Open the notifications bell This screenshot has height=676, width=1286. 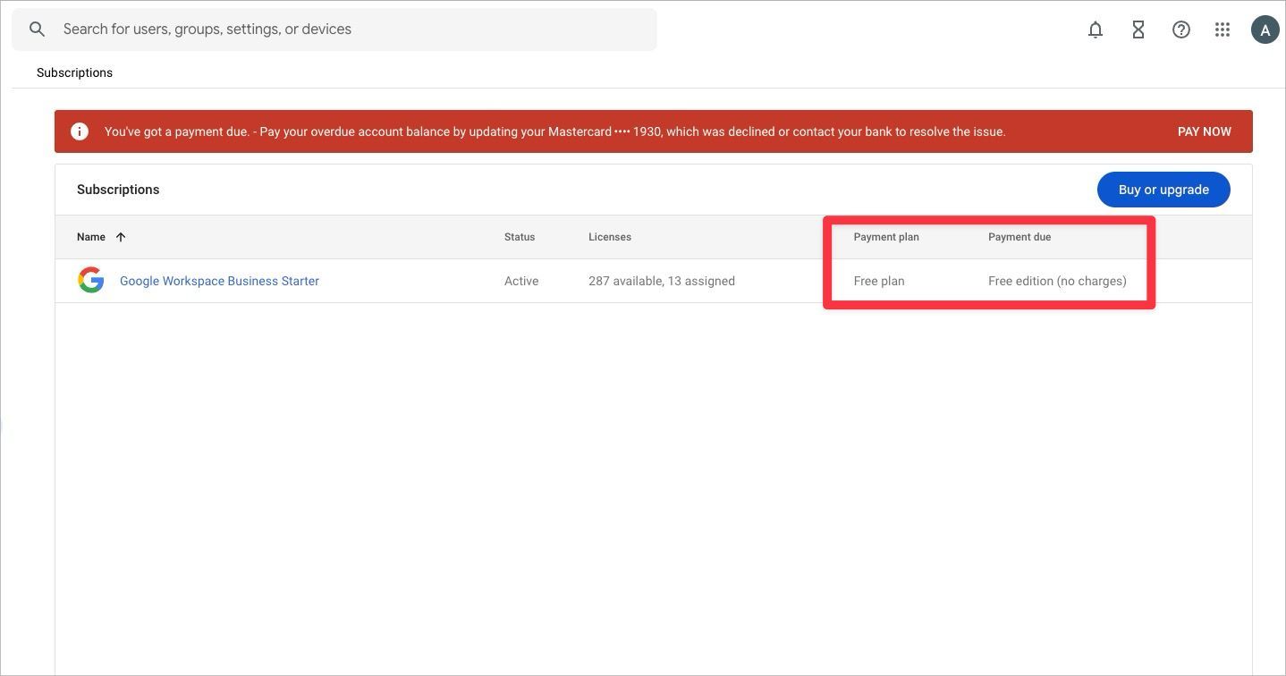1096,30
